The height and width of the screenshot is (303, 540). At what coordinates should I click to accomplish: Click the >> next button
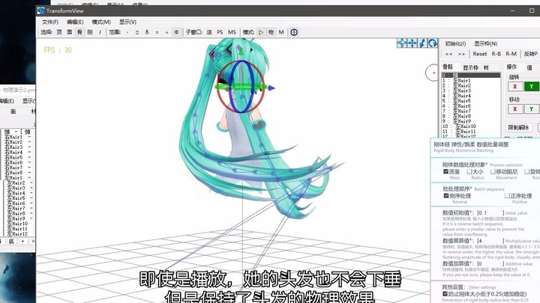pos(461,54)
